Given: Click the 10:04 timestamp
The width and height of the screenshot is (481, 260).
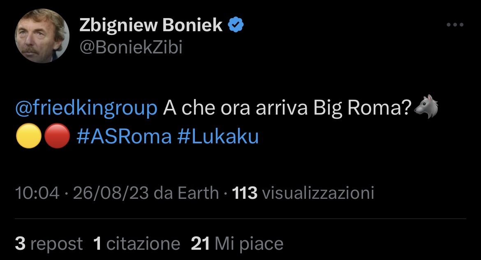Looking at the screenshot, I should pos(37,193).
